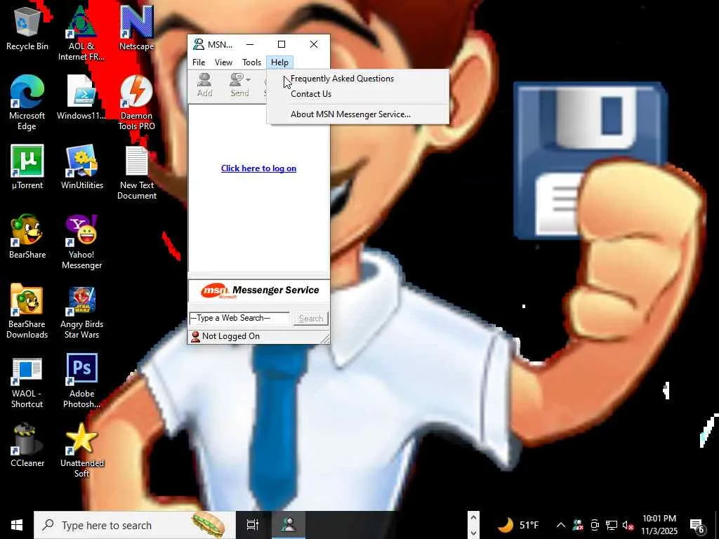
Task: Select the Yahoo! Messenger shortcut
Action: tap(81, 242)
